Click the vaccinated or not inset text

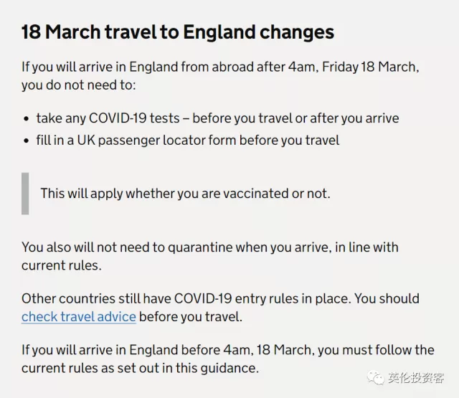click(185, 194)
